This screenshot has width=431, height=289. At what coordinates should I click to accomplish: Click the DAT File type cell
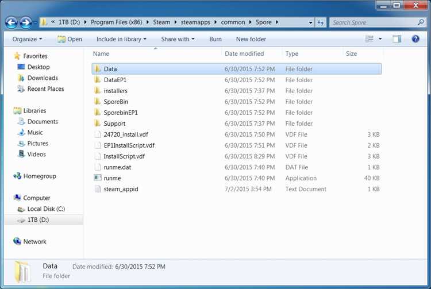pos(297,167)
